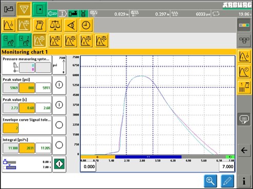253x189 pixels.
Task: Open right sidebar curve thermometer icon
Action: point(244,56)
